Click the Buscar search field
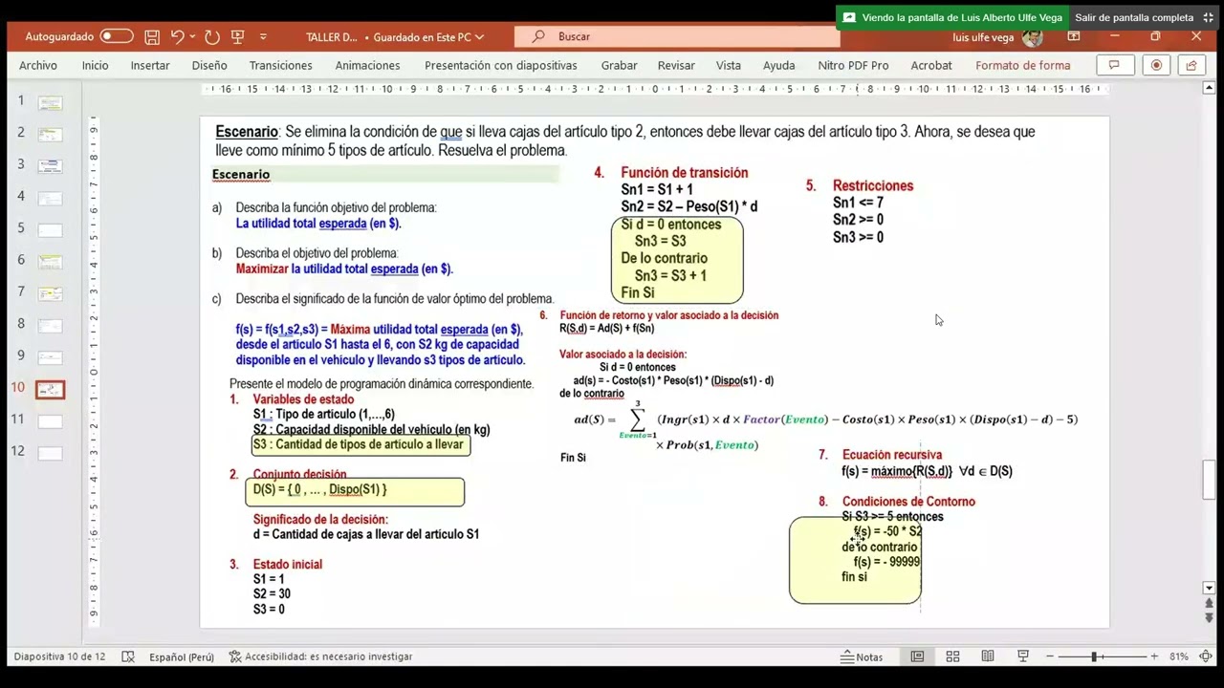Viewport: 1224px width, 688px height. [x=677, y=36]
